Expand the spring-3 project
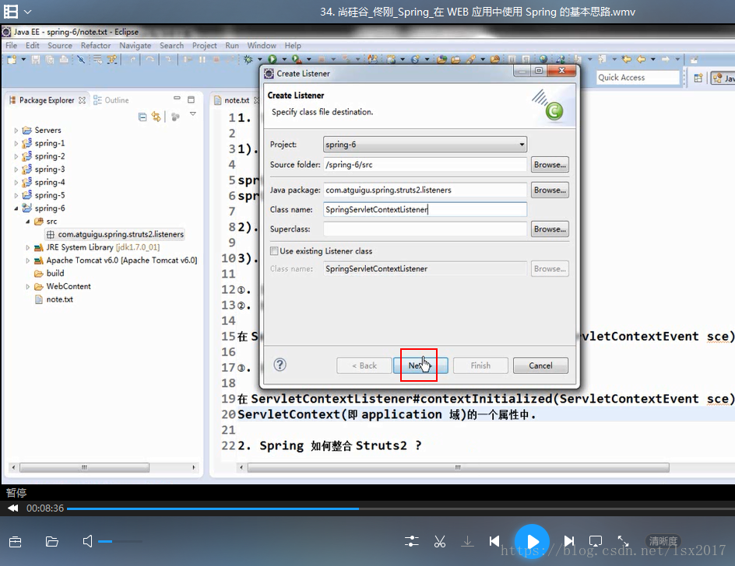The image size is (735, 566). coord(16,169)
